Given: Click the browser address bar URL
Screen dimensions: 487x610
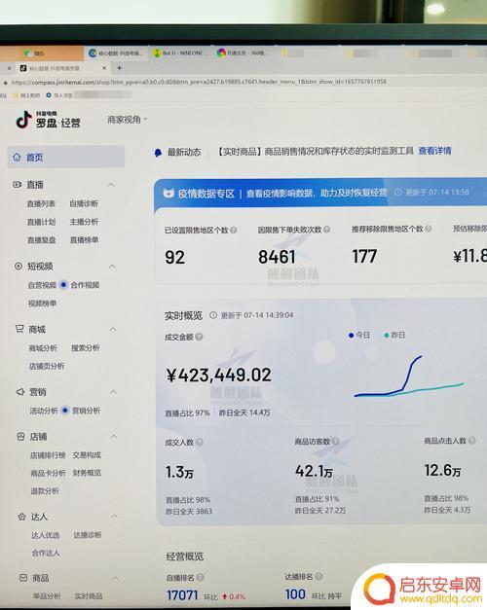Looking at the screenshot, I should click(199, 82).
